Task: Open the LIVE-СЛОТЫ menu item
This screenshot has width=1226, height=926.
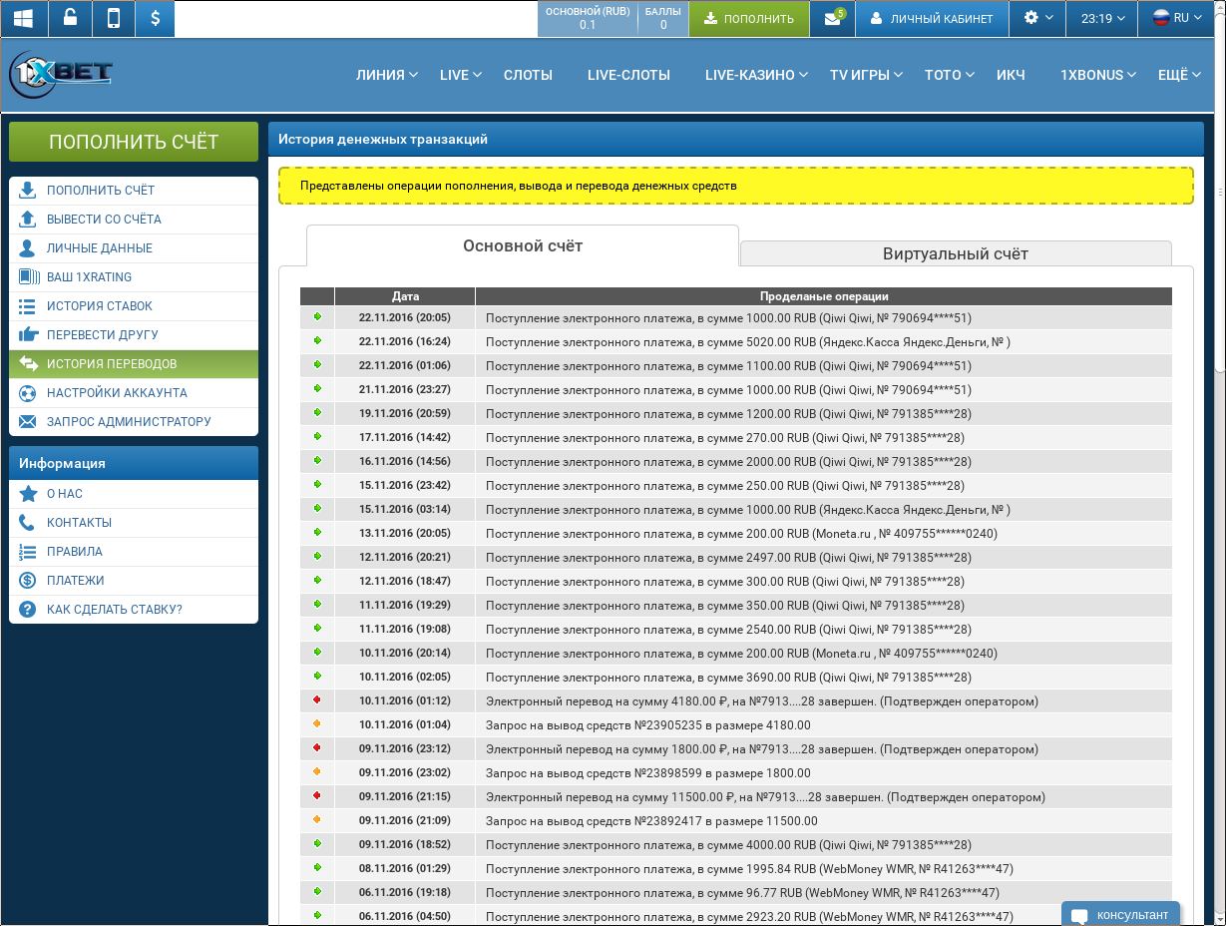Action: [x=628, y=75]
